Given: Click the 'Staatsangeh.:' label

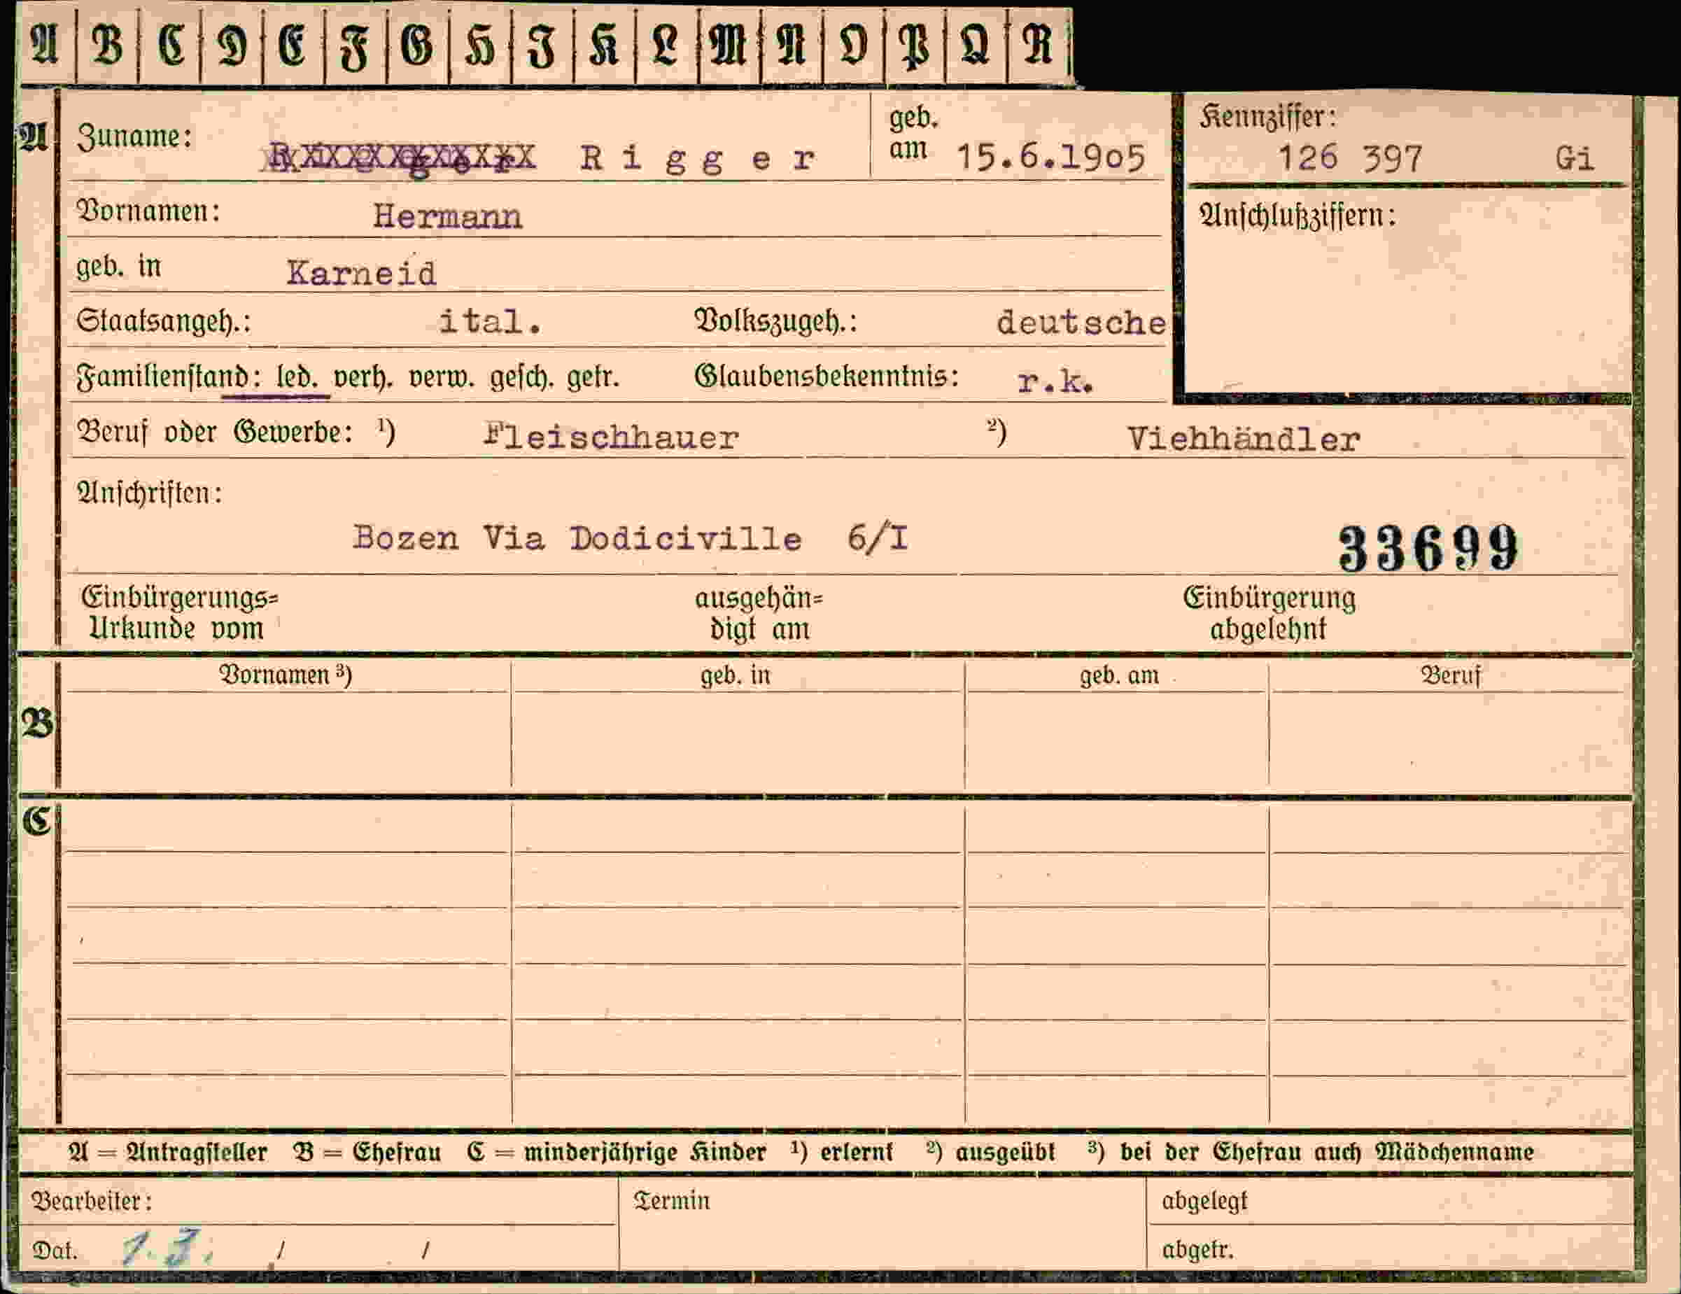Looking at the screenshot, I should (163, 321).
